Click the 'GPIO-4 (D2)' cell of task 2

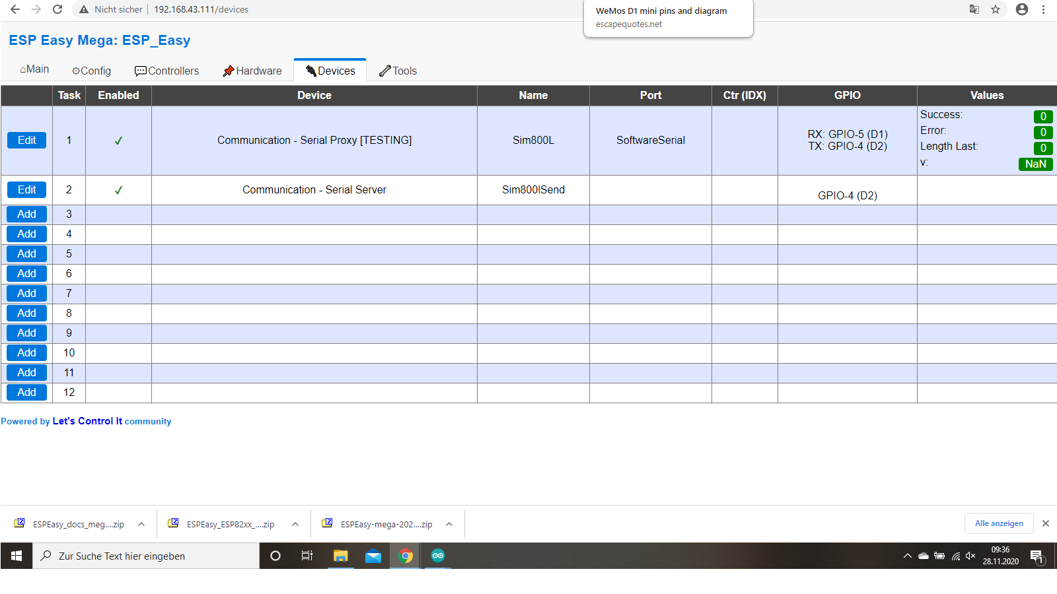(x=848, y=190)
